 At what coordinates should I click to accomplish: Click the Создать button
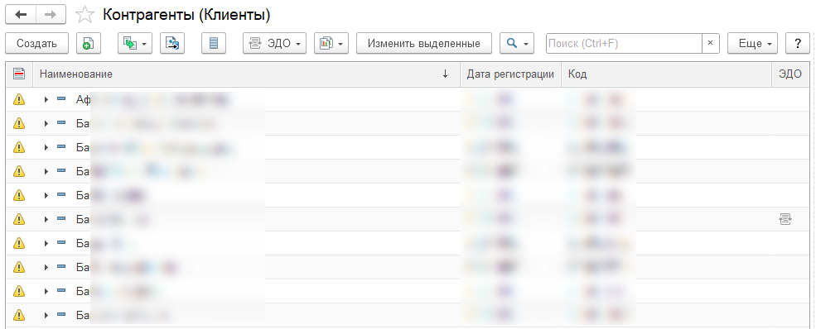(36, 44)
